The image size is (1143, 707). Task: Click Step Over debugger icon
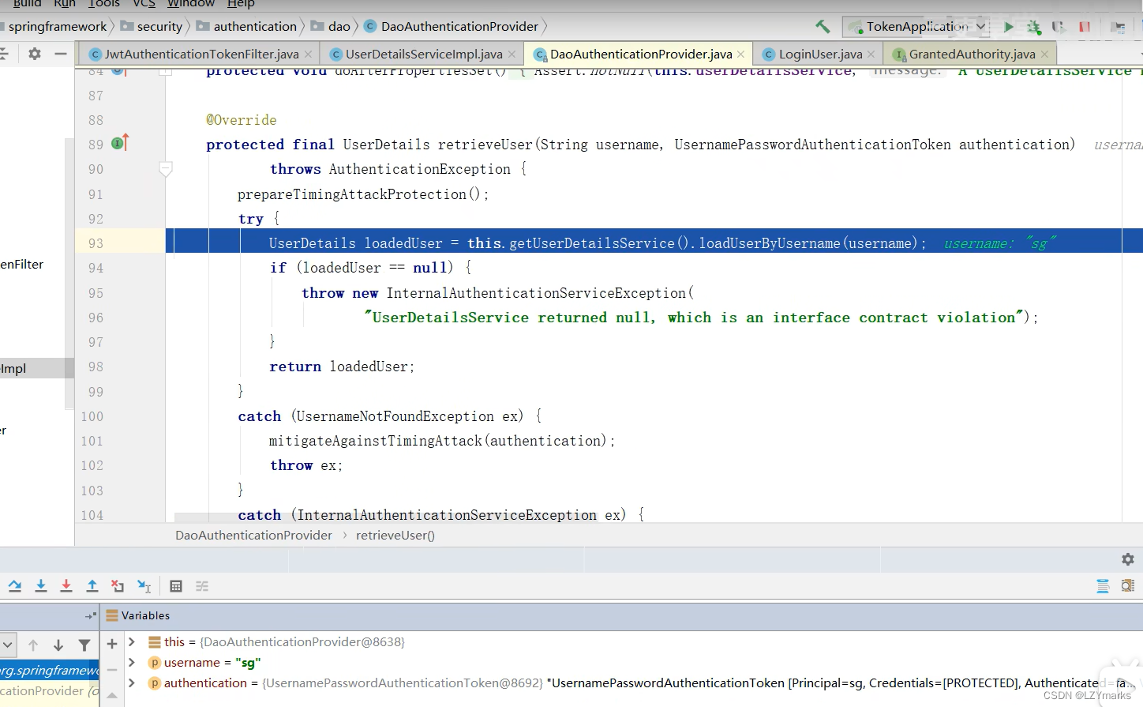(15, 586)
